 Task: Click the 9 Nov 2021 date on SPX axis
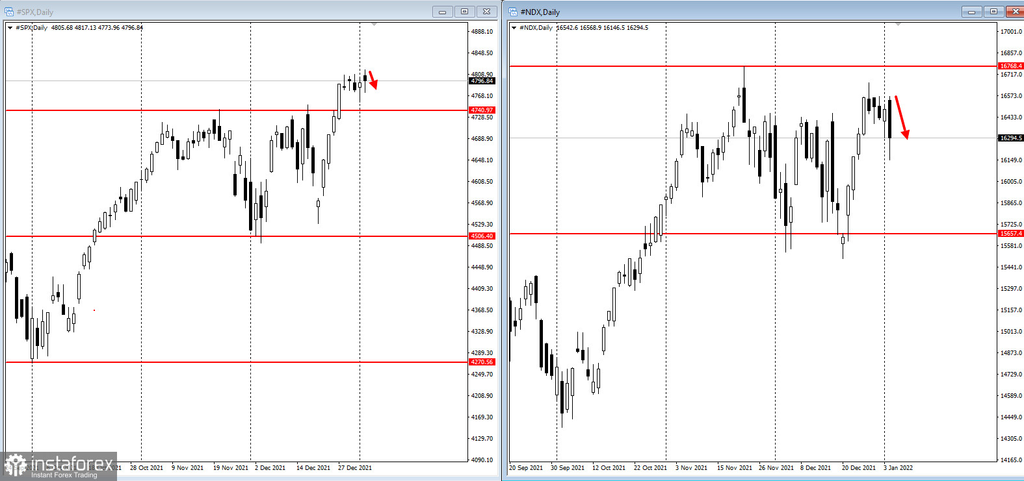tap(187, 468)
